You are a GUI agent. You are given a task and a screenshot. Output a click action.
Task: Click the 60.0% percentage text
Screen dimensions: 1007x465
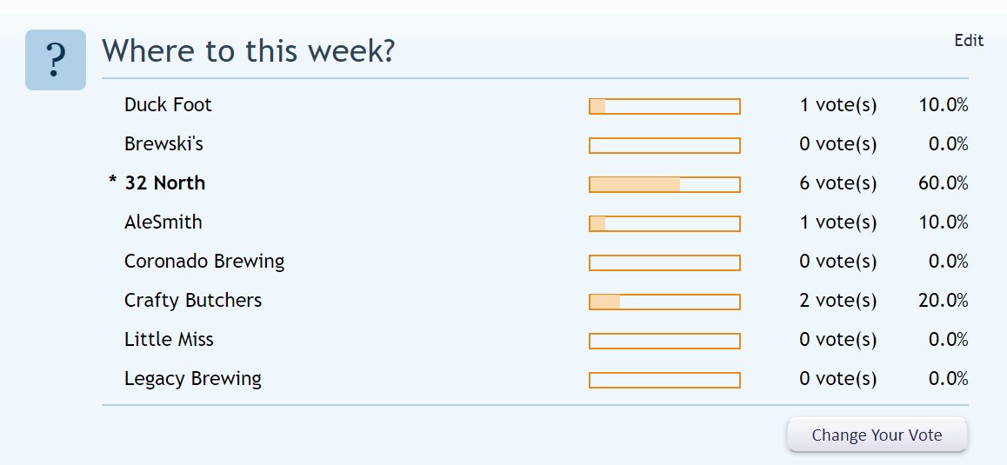[x=943, y=183]
